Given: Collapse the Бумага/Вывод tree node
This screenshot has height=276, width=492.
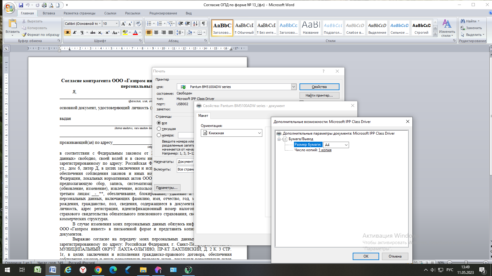Looking at the screenshot, I should click(x=279, y=139).
